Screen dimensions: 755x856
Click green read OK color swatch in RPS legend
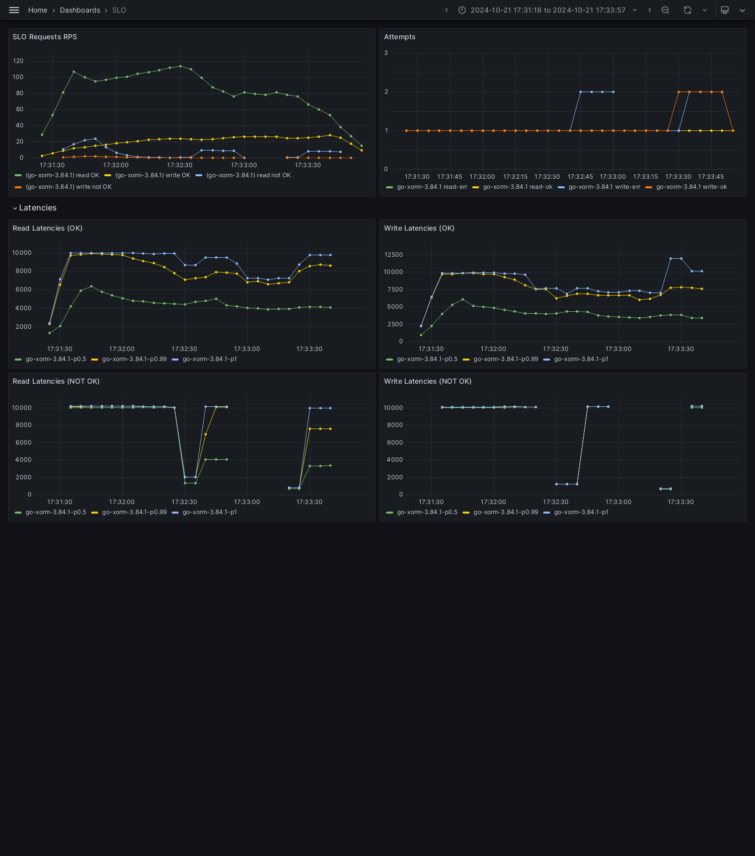[18, 175]
